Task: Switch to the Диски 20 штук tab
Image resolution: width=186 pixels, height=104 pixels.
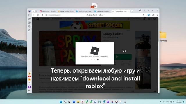Action: coord(84,11)
